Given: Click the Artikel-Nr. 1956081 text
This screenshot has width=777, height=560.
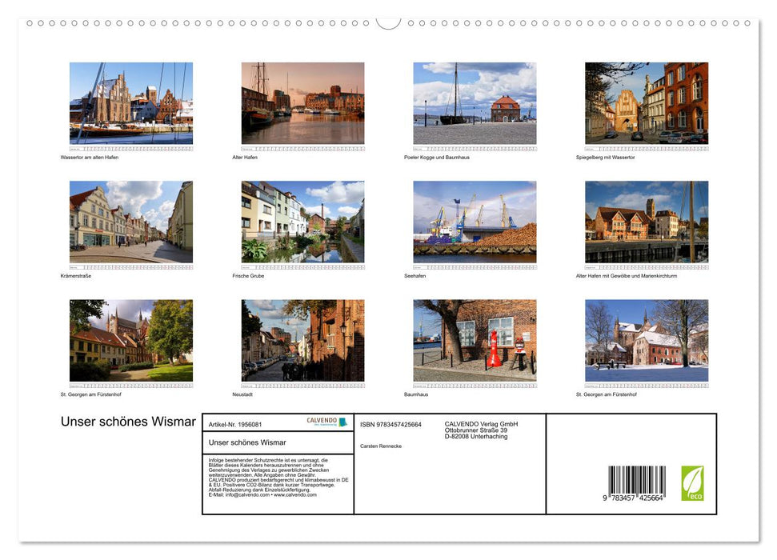Looking at the screenshot, I should (x=236, y=425).
